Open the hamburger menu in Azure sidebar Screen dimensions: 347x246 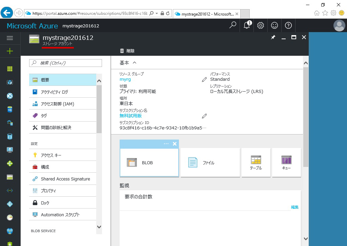pos(10,38)
